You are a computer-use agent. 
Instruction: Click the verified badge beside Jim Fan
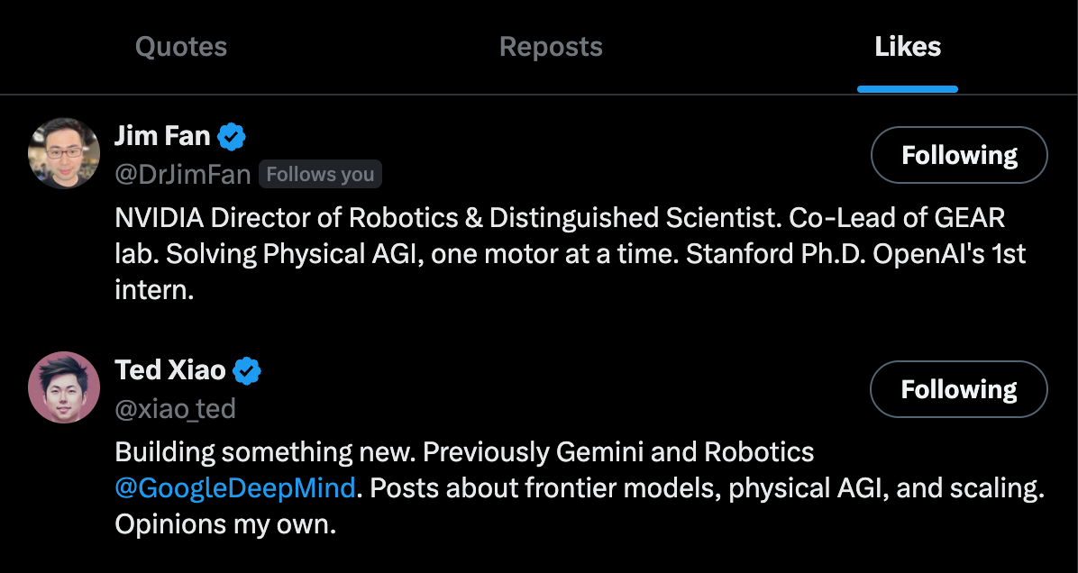pos(233,137)
